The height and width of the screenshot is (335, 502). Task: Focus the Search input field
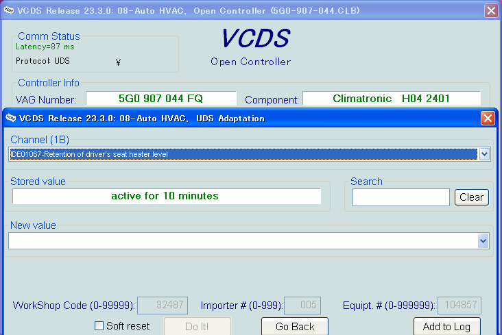pyautogui.click(x=401, y=197)
